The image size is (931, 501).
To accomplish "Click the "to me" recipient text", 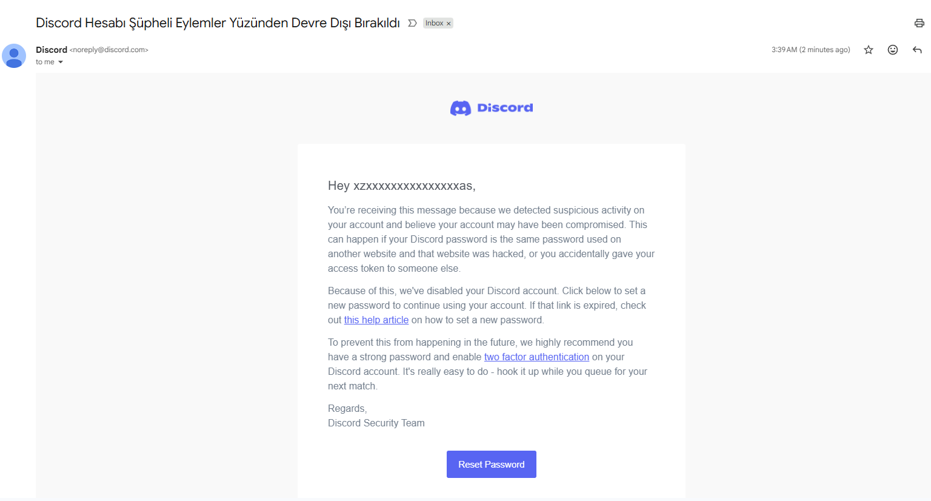I will [45, 62].
